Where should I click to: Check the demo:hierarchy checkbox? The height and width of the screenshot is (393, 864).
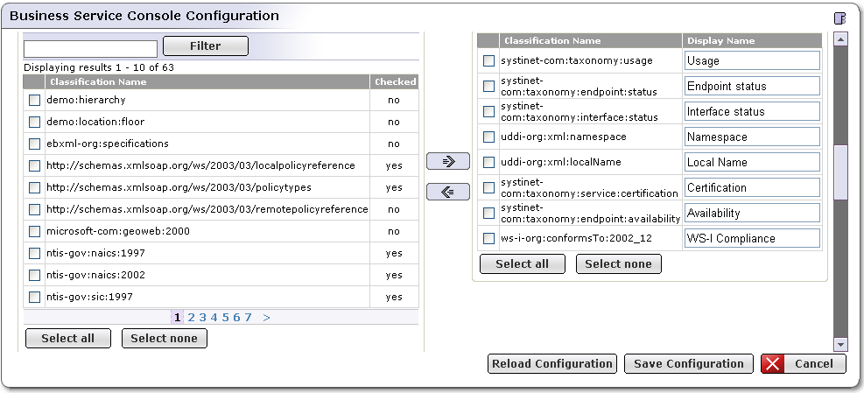pos(35,100)
